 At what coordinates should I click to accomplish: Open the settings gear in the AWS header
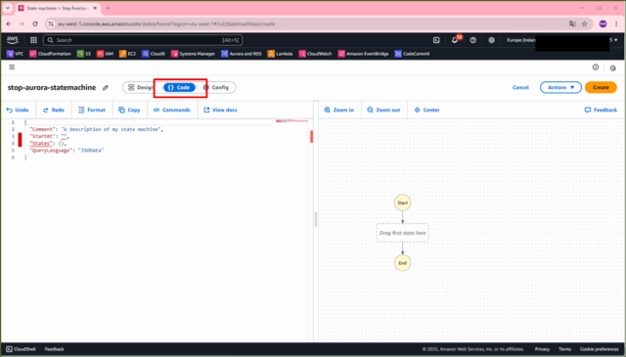pyautogui.click(x=491, y=40)
